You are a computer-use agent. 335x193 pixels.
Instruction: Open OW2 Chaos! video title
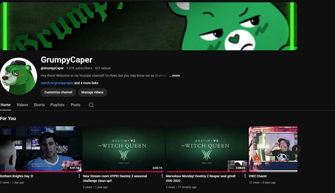258,176
